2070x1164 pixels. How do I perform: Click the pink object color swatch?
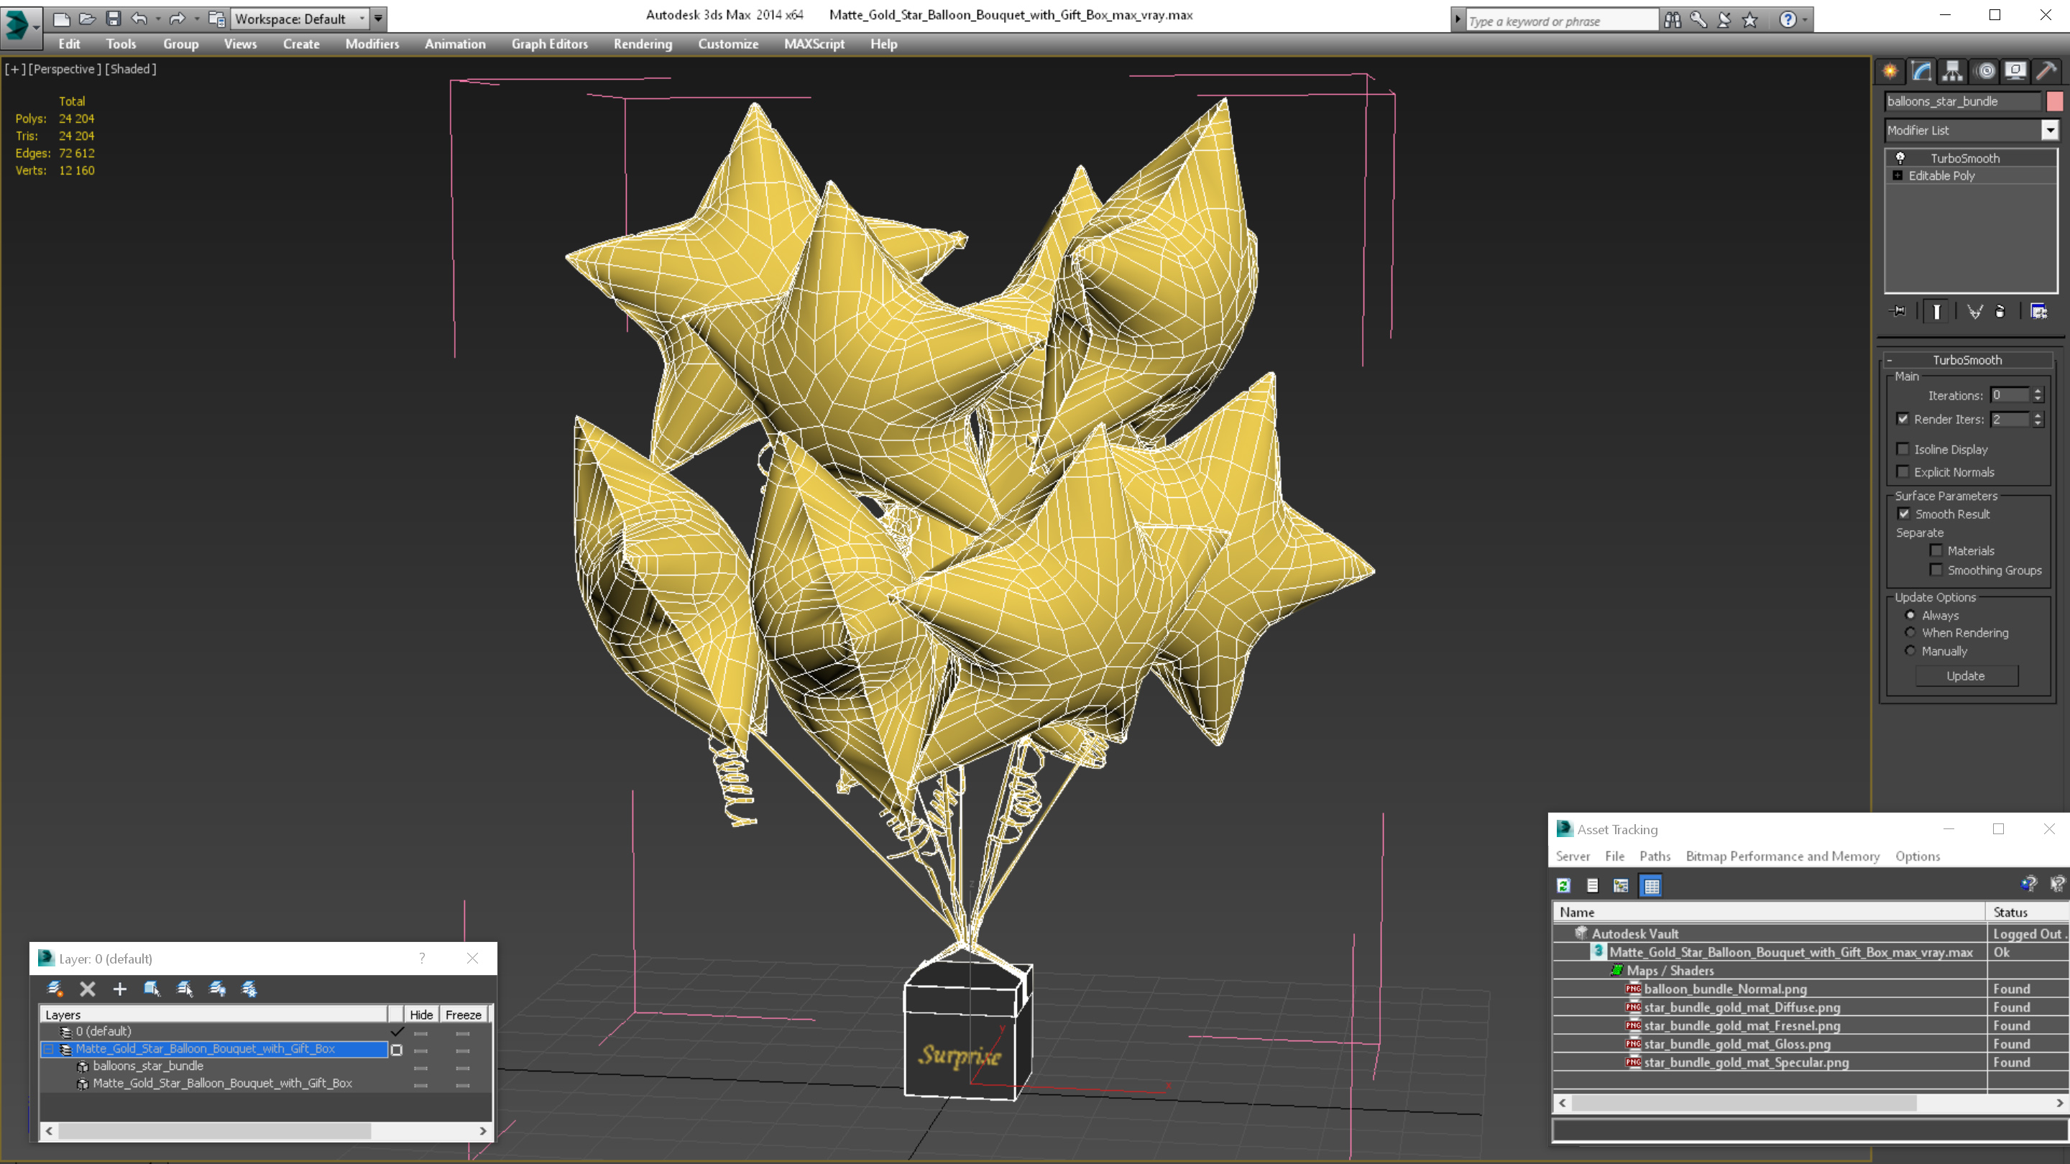pos(2055,101)
